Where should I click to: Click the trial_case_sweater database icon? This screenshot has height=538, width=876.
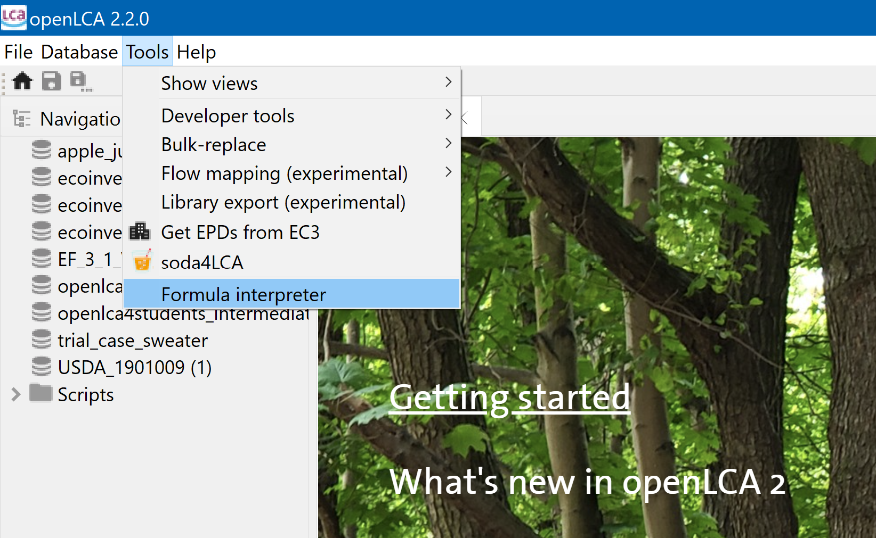coord(42,340)
